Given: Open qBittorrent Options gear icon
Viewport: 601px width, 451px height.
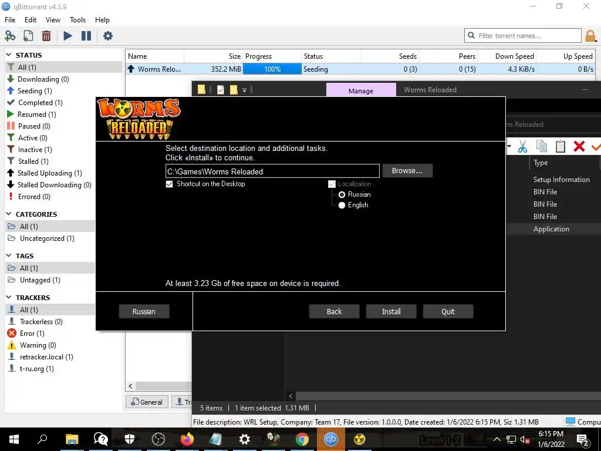Looking at the screenshot, I should click(108, 36).
